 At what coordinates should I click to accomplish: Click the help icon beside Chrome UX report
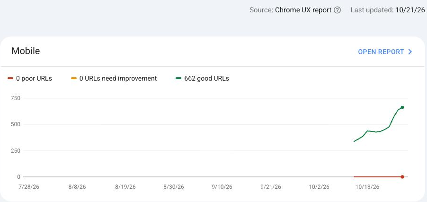click(x=337, y=10)
